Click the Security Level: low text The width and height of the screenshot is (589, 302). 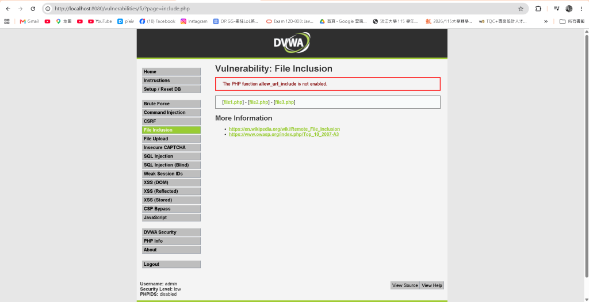click(160, 289)
